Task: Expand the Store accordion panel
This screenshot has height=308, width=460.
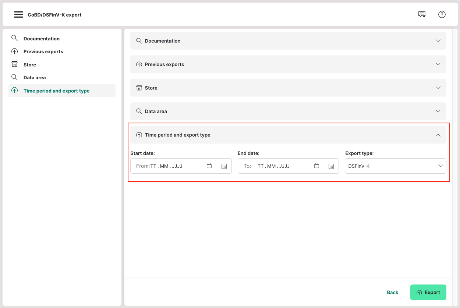Action: [288, 88]
